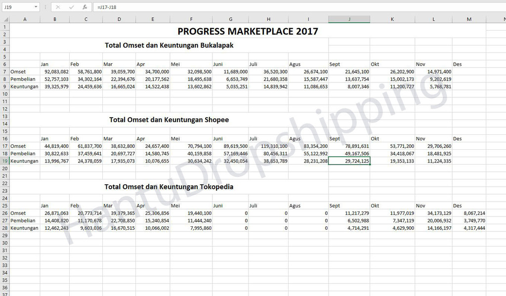The height and width of the screenshot is (296, 506).
Task: Click the Pembelian label in row 18
Action: pos(23,154)
